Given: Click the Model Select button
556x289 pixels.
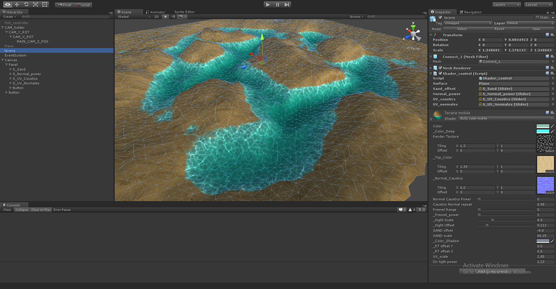Looking at the screenshot, I should point(462,29).
